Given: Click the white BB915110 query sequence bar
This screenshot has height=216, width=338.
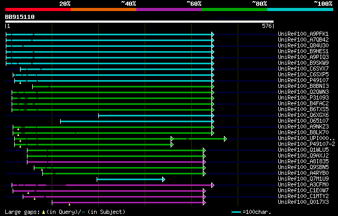Looking at the screenshot, I should pyautogui.click(x=139, y=22).
